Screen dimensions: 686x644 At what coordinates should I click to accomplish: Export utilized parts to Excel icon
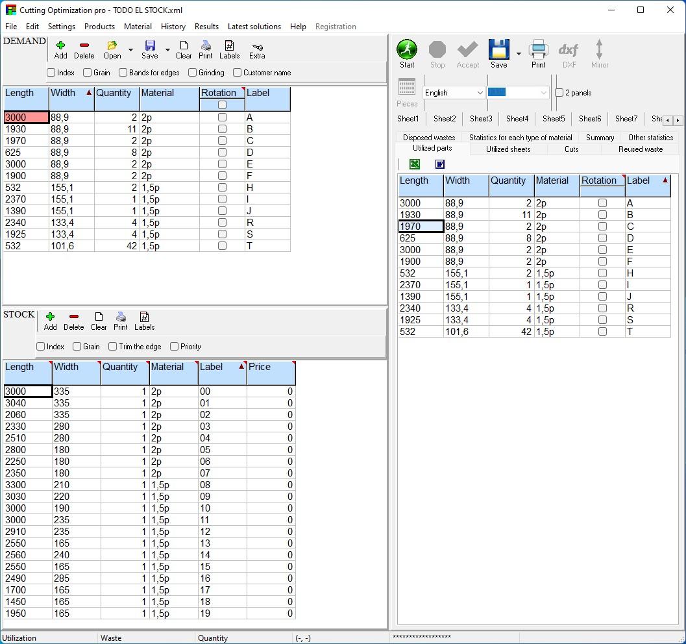point(414,164)
